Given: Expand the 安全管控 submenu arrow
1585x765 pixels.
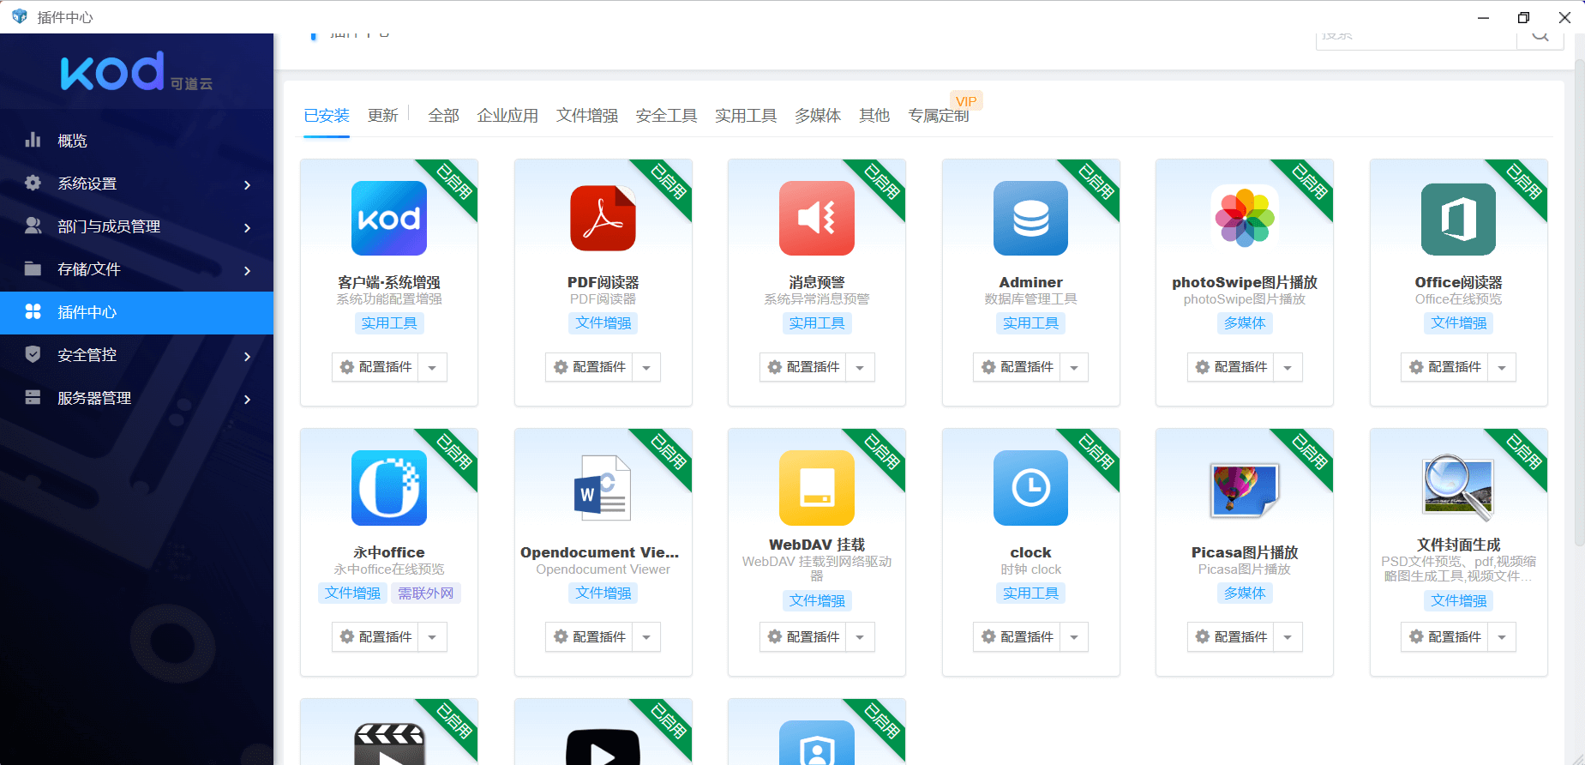Looking at the screenshot, I should [247, 356].
